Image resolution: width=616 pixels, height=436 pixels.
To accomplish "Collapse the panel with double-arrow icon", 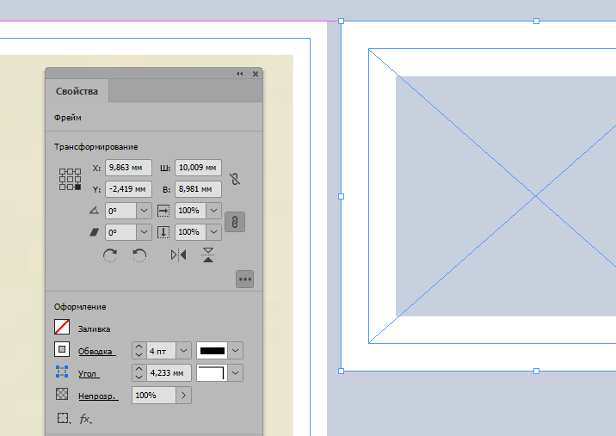I will tap(240, 73).
